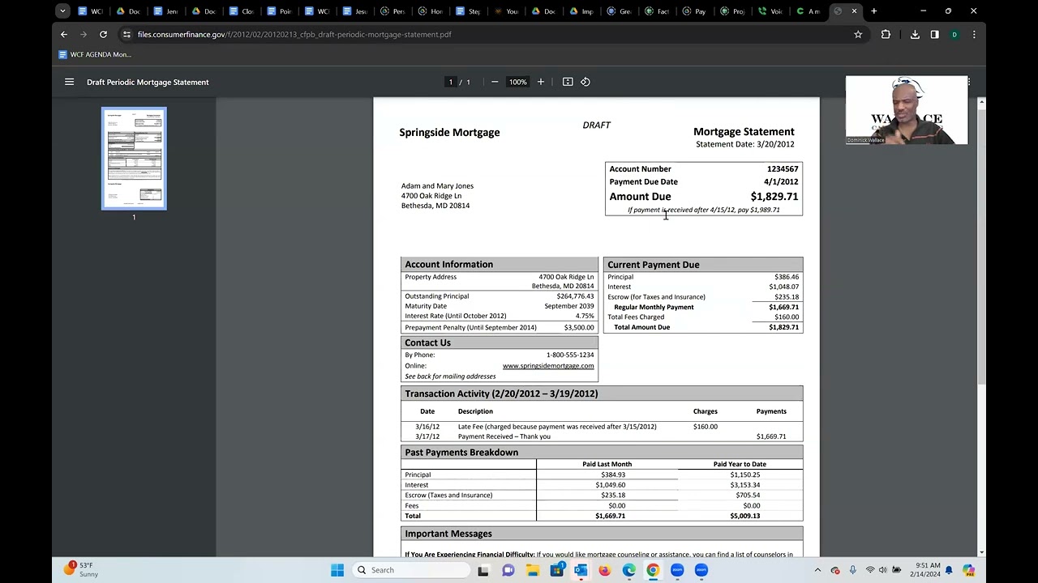Click the PDF page number field
1038x583 pixels.
(x=451, y=82)
